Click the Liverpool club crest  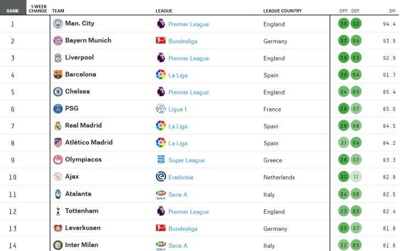tap(58, 58)
